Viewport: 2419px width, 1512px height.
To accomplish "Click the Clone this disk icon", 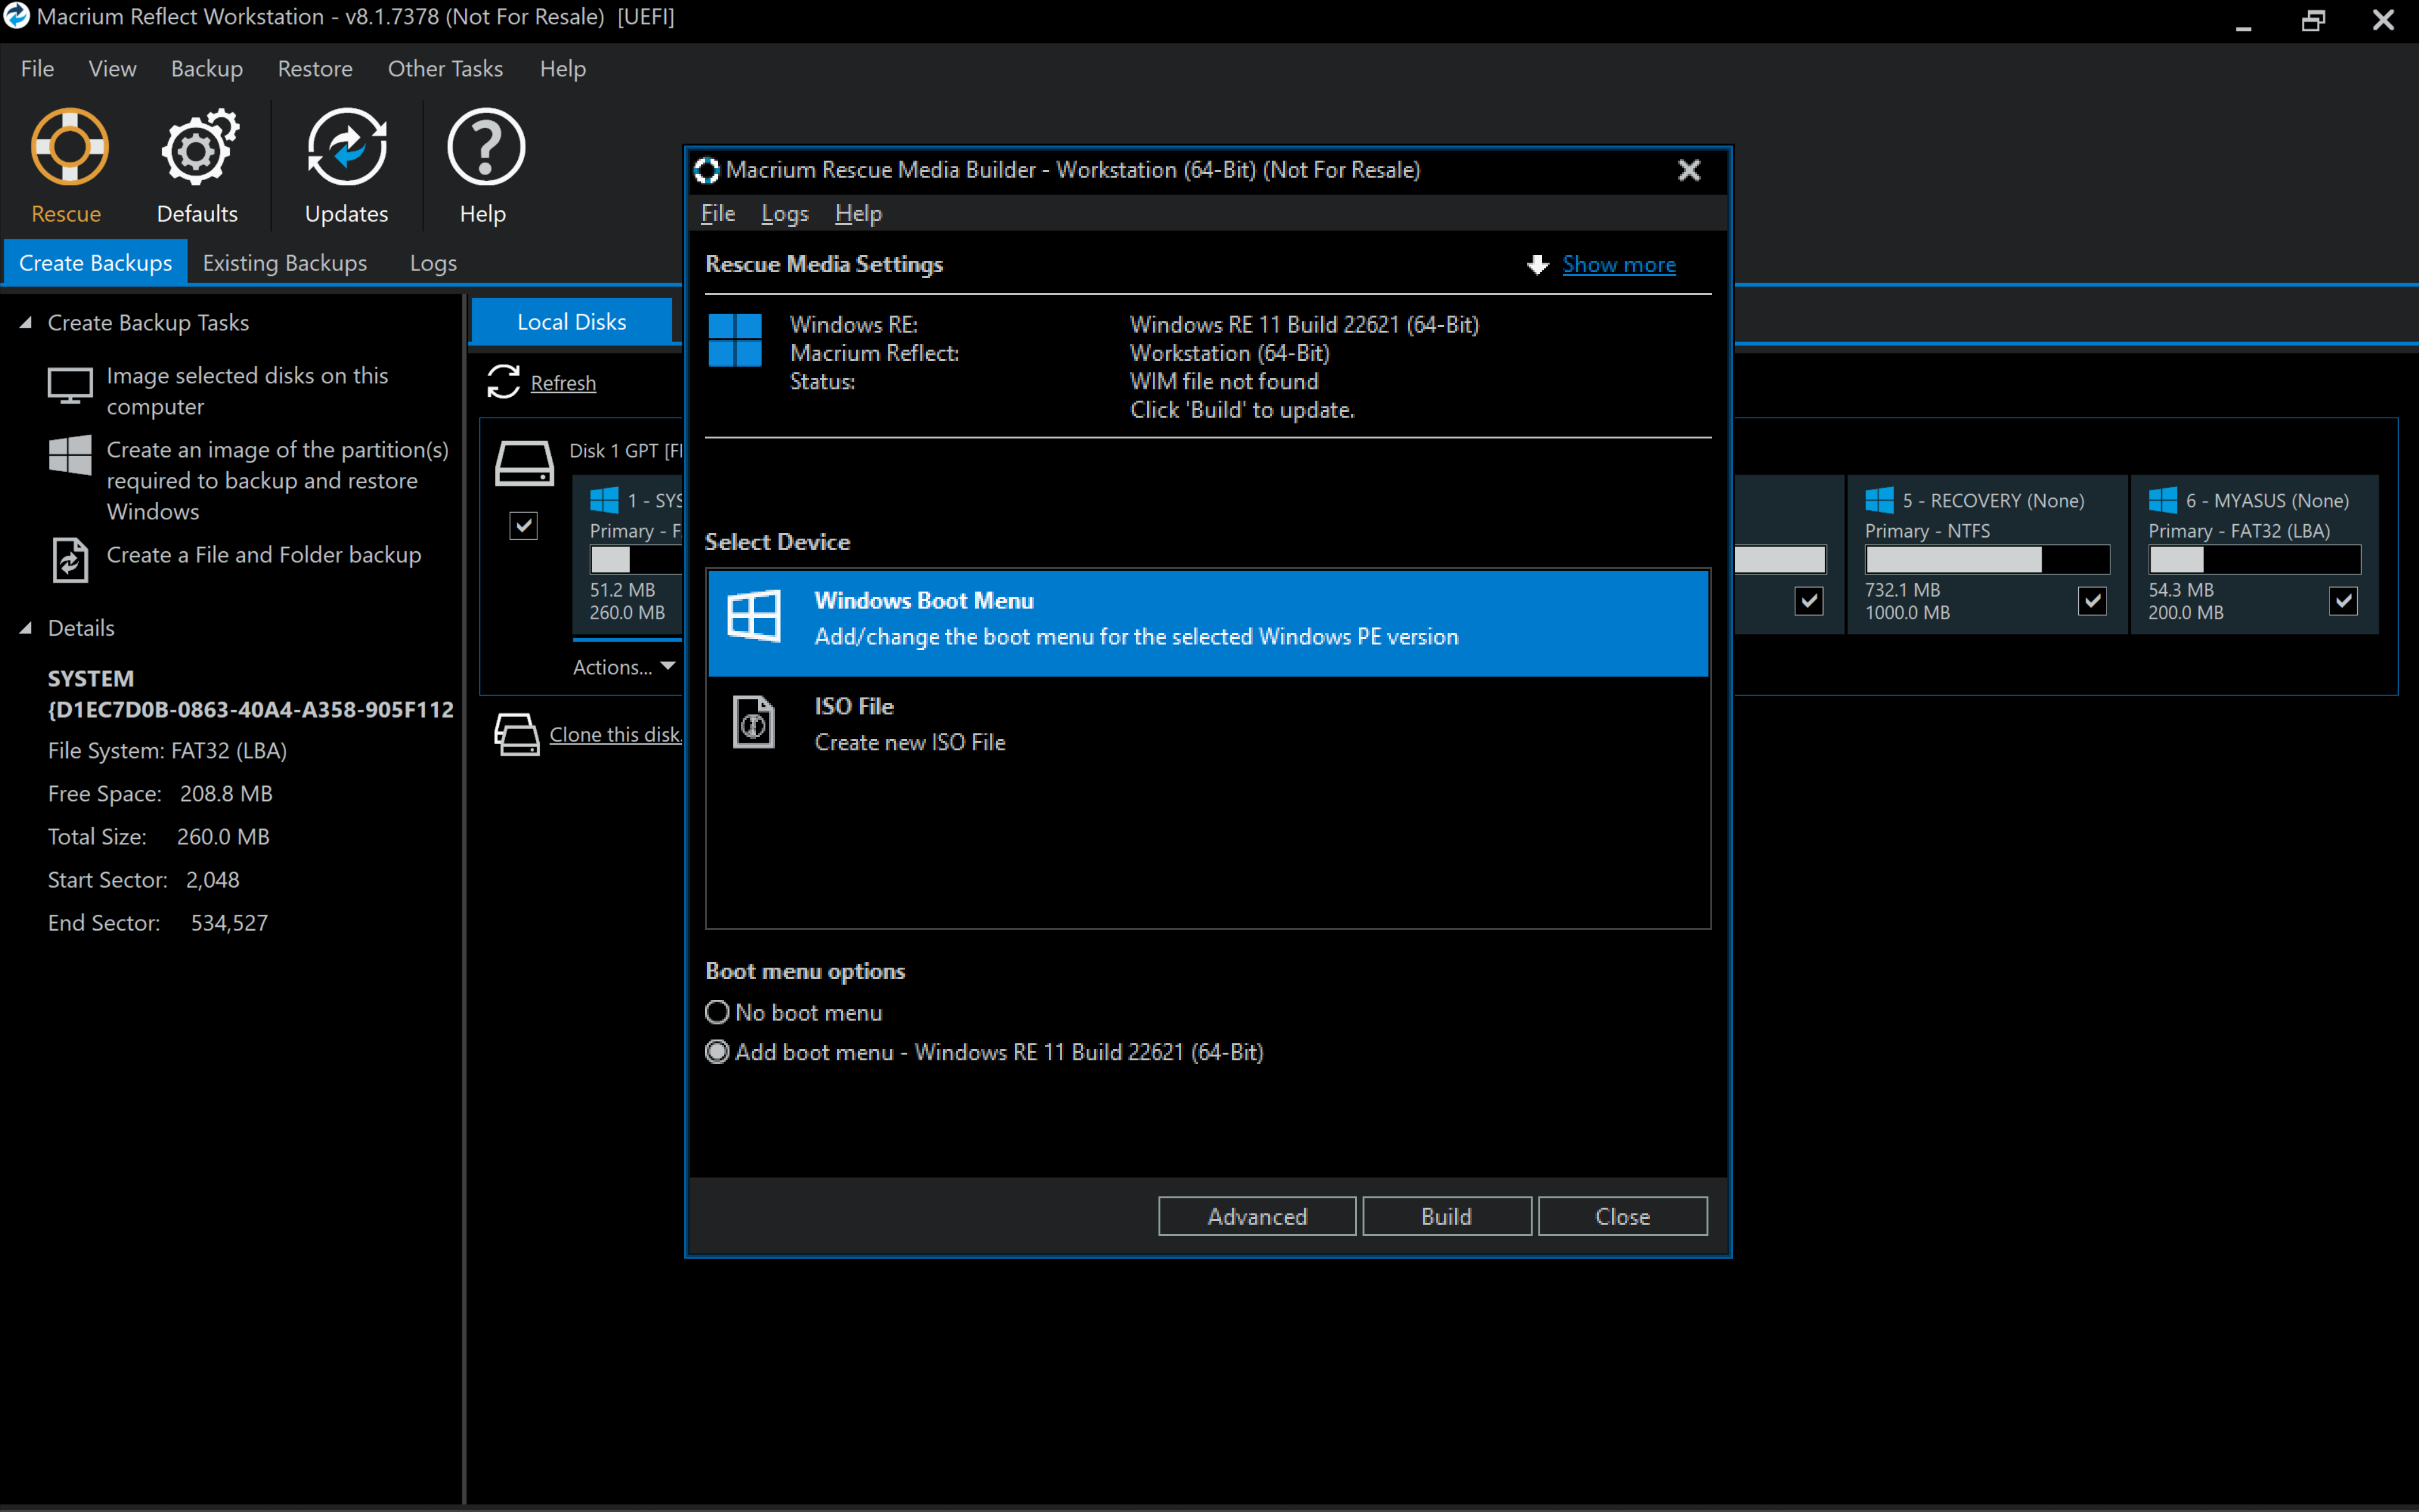I will [517, 735].
